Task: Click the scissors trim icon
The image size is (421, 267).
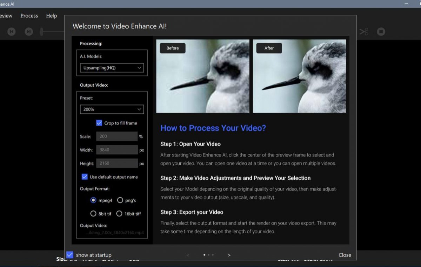Action: tap(364, 32)
